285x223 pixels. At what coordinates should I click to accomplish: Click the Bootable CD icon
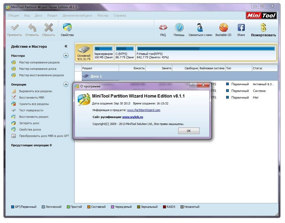223,28
